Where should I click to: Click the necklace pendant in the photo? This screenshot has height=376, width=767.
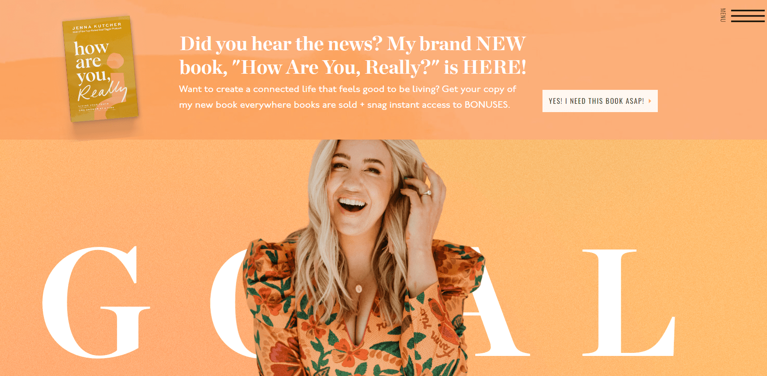358,288
